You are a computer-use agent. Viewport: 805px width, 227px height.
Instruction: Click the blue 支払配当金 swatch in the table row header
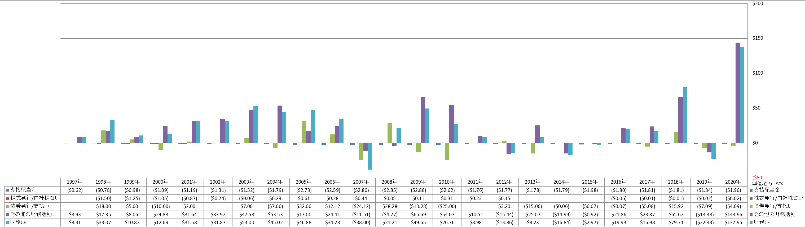click(7, 190)
